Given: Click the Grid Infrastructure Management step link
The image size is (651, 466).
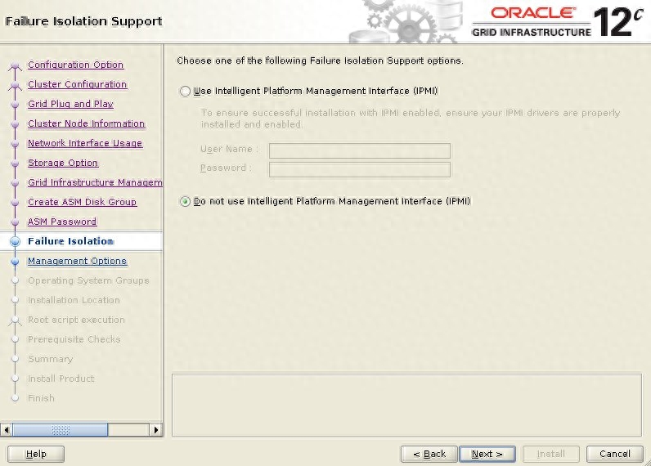Looking at the screenshot, I should click(94, 182).
